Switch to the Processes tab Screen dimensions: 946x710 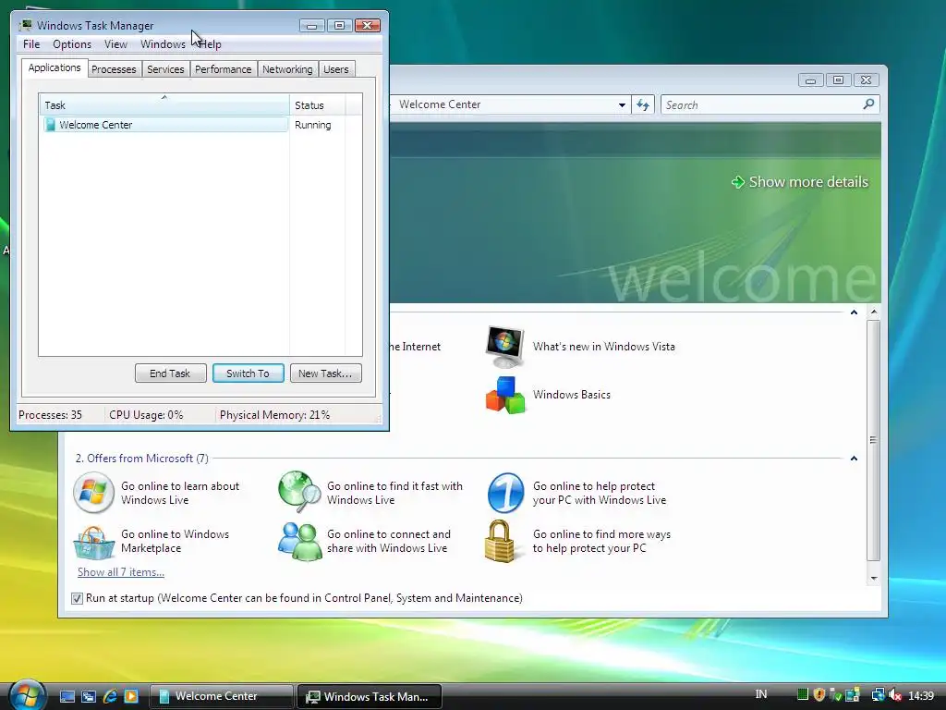pos(114,69)
